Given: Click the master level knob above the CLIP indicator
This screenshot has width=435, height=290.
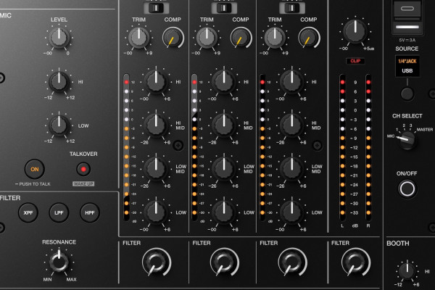Looking at the screenshot, I should [355, 31].
